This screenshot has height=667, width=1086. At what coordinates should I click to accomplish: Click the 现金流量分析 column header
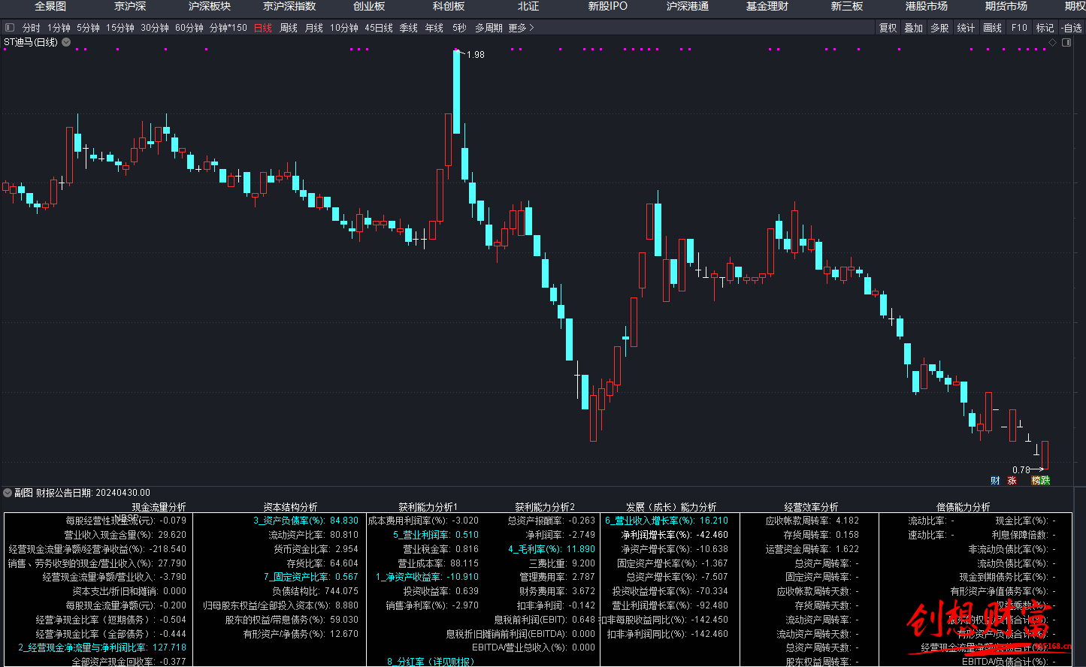click(159, 507)
